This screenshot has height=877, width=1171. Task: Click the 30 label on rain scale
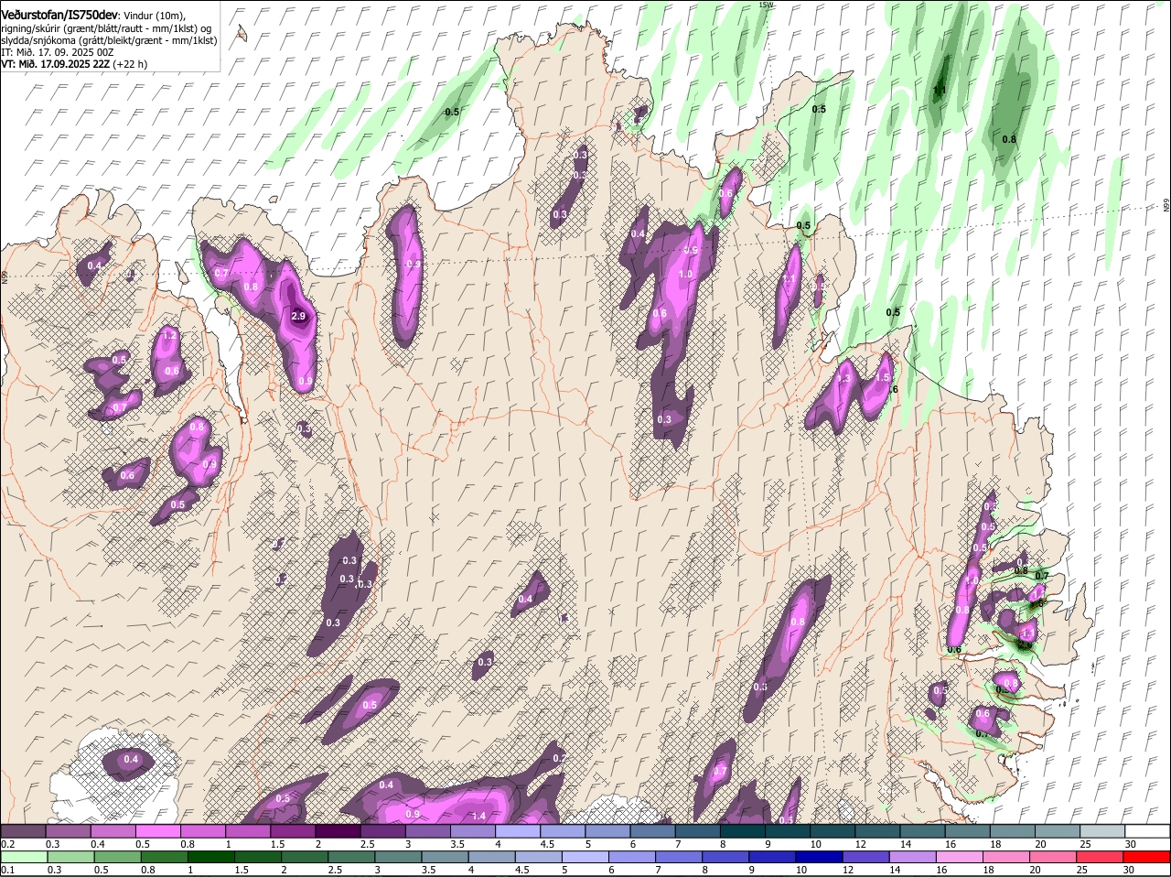[x=1129, y=870]
